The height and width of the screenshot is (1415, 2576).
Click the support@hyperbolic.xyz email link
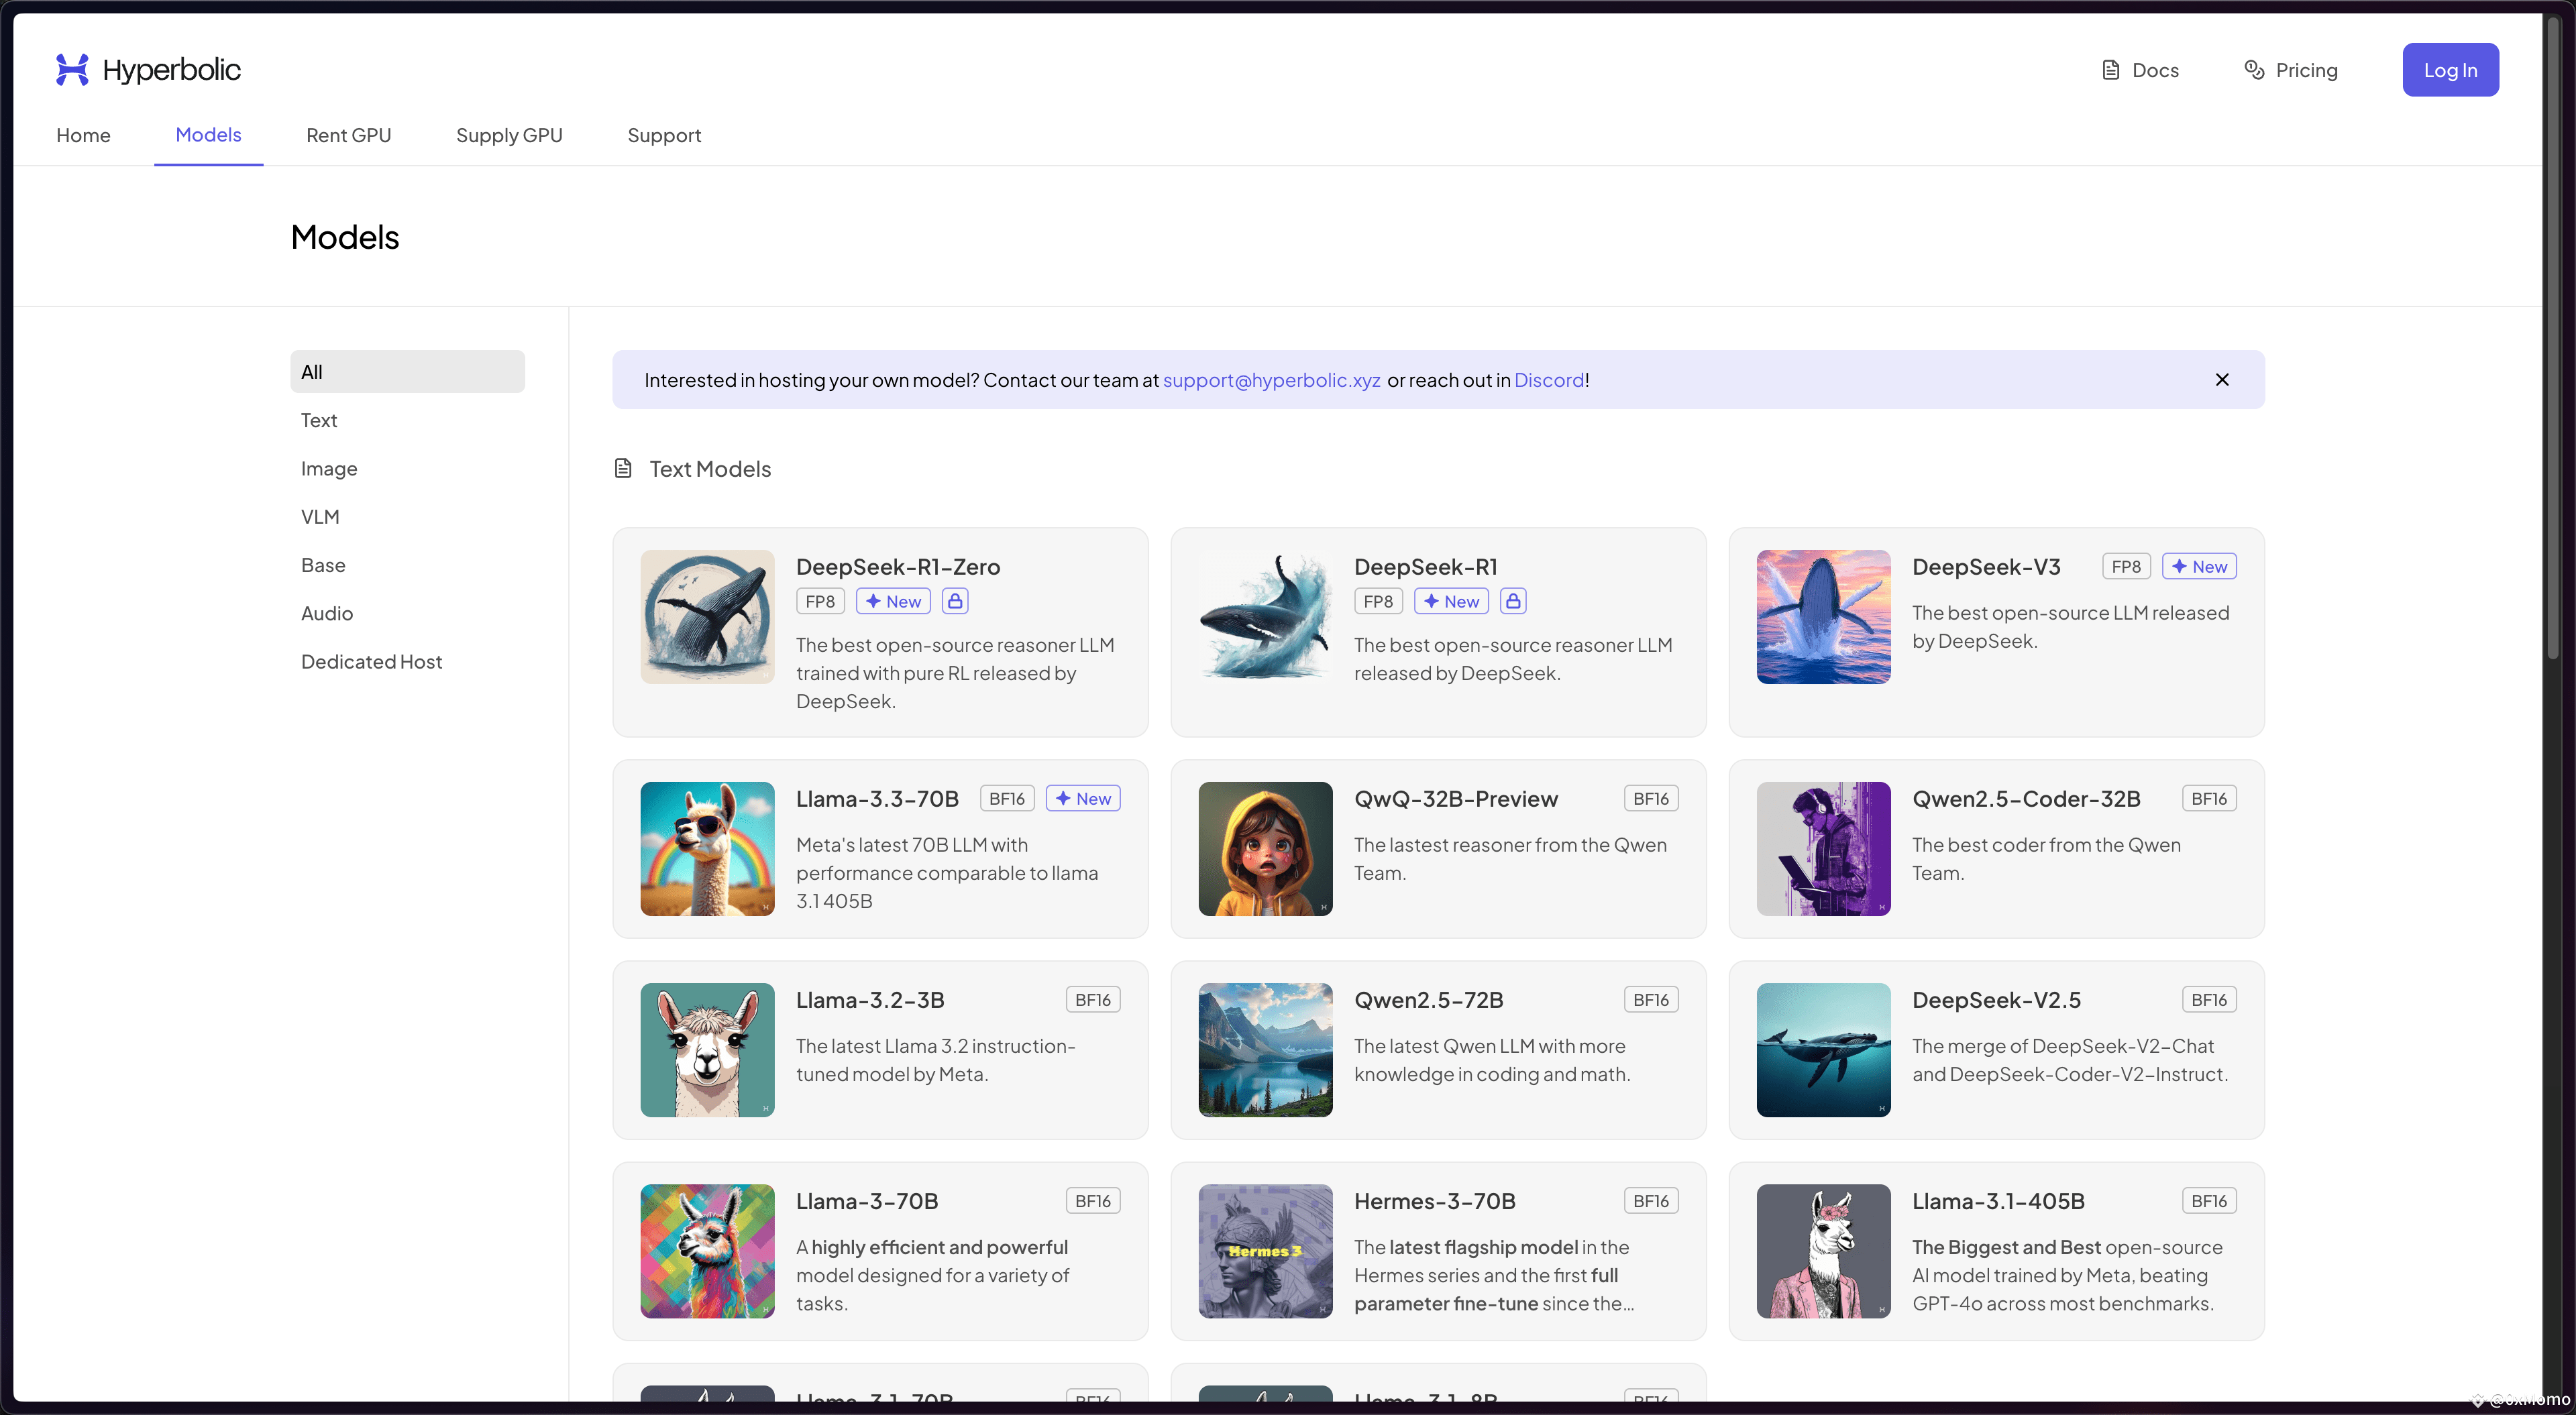pos(1271,380)
